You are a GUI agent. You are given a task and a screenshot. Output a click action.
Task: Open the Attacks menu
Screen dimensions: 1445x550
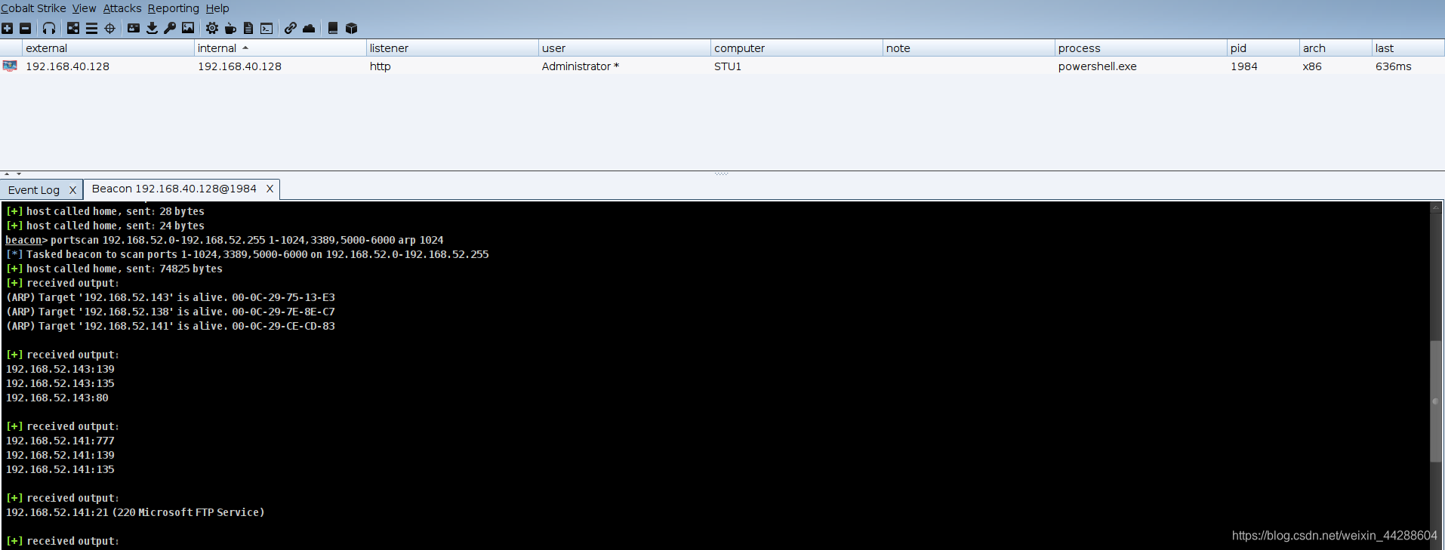[122, 8]
